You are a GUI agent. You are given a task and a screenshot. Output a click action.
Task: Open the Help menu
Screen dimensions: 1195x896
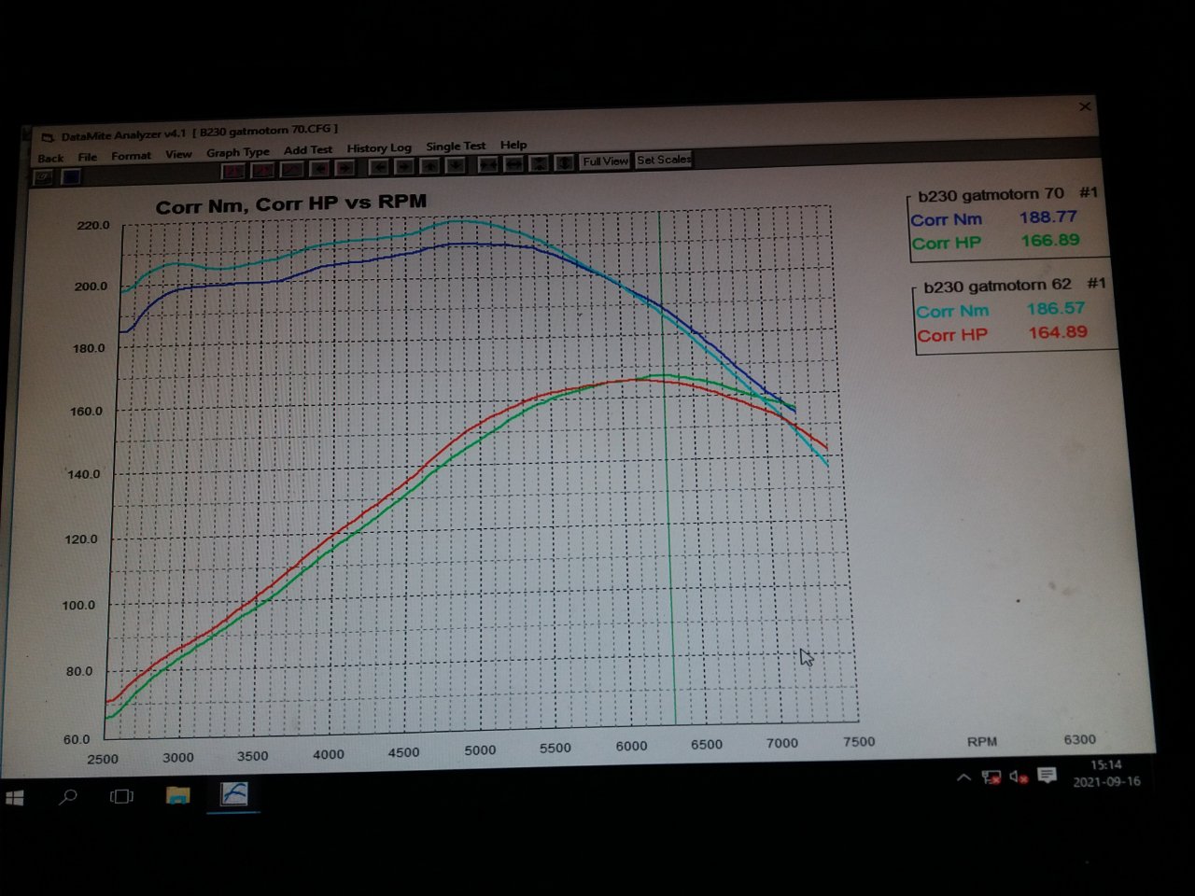[513, 145]
